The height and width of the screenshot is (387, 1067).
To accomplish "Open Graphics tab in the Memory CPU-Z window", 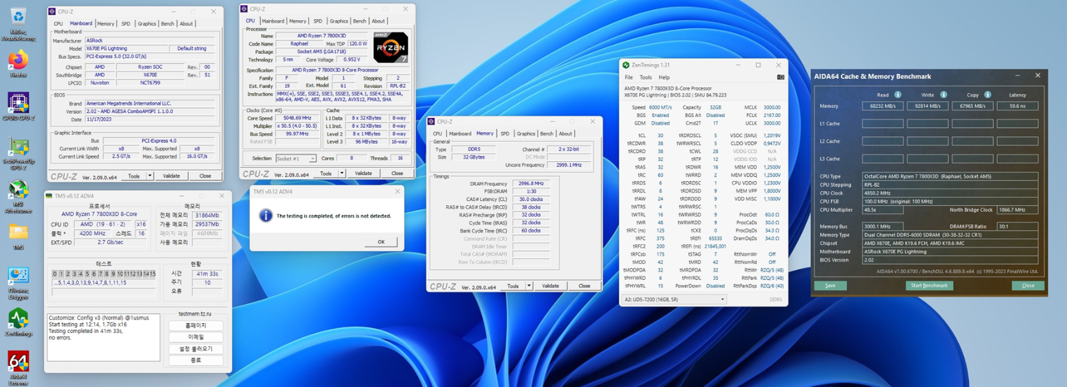I will (x=526, y=134).
